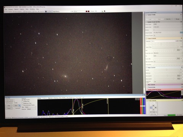The image size is (183, 137).
Task: Click the first dark red toolbar icon
Action: point(87,11)
